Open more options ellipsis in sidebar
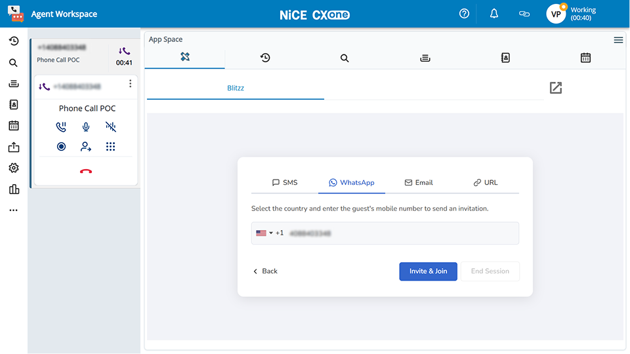 14,210
